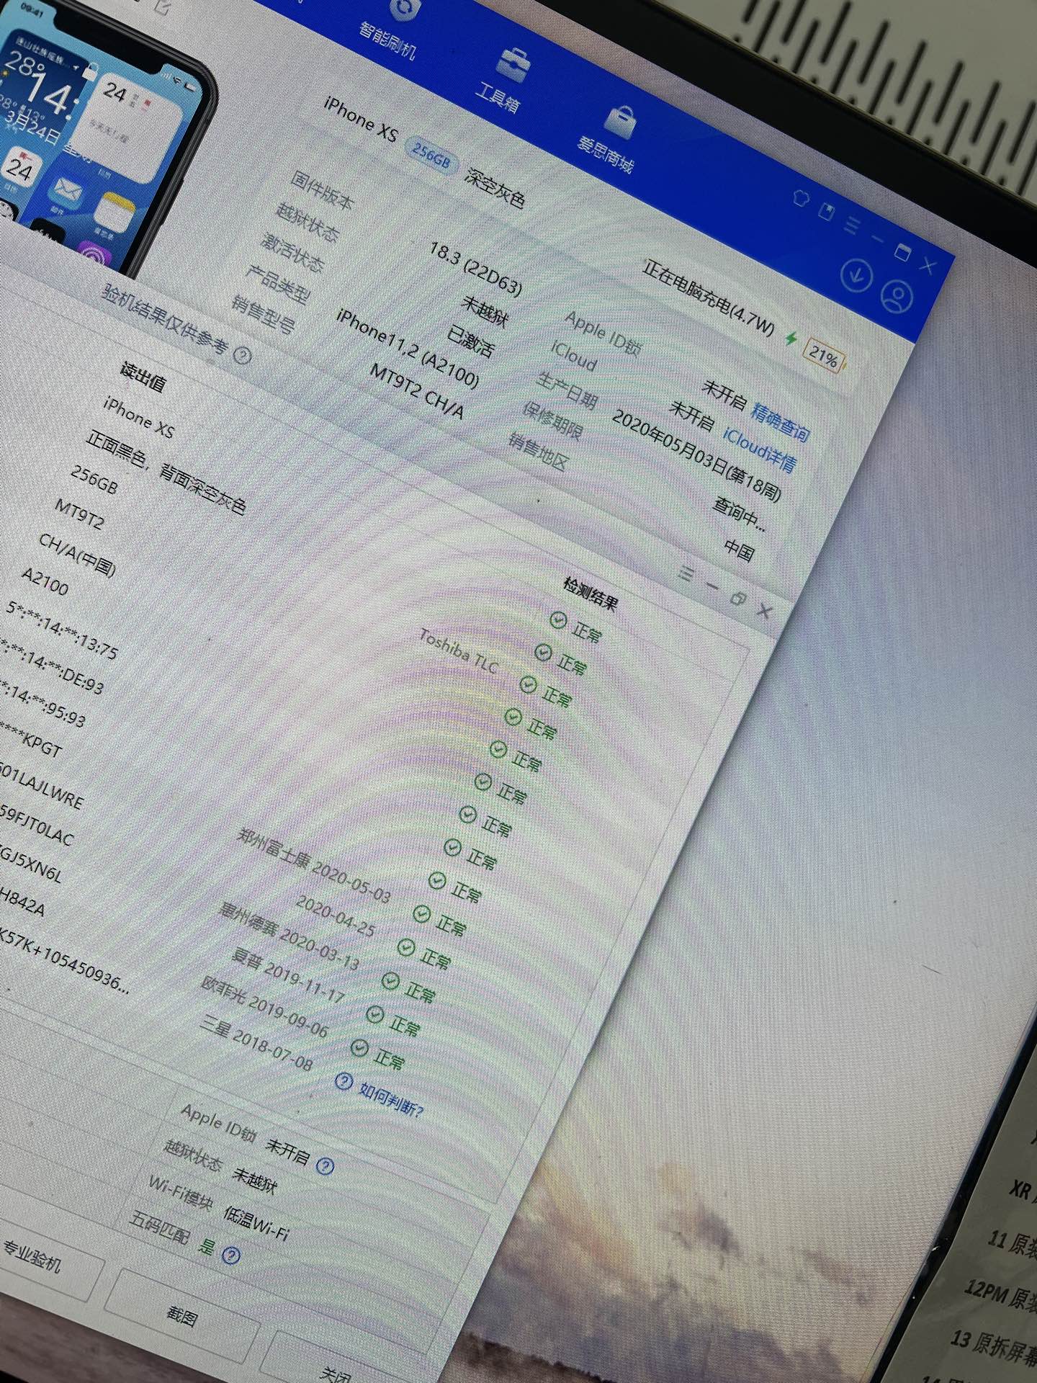The width and height of the screenshot is (1037, 1383).
Task: Click 正常 check icon beside Toshiba TLC
Action: (528, 684)
